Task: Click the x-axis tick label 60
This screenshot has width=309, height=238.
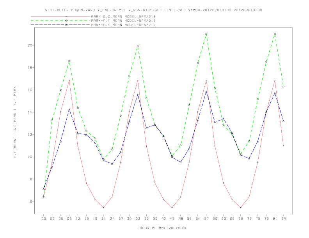Action: pyautogui.click(x=215, y=219)
